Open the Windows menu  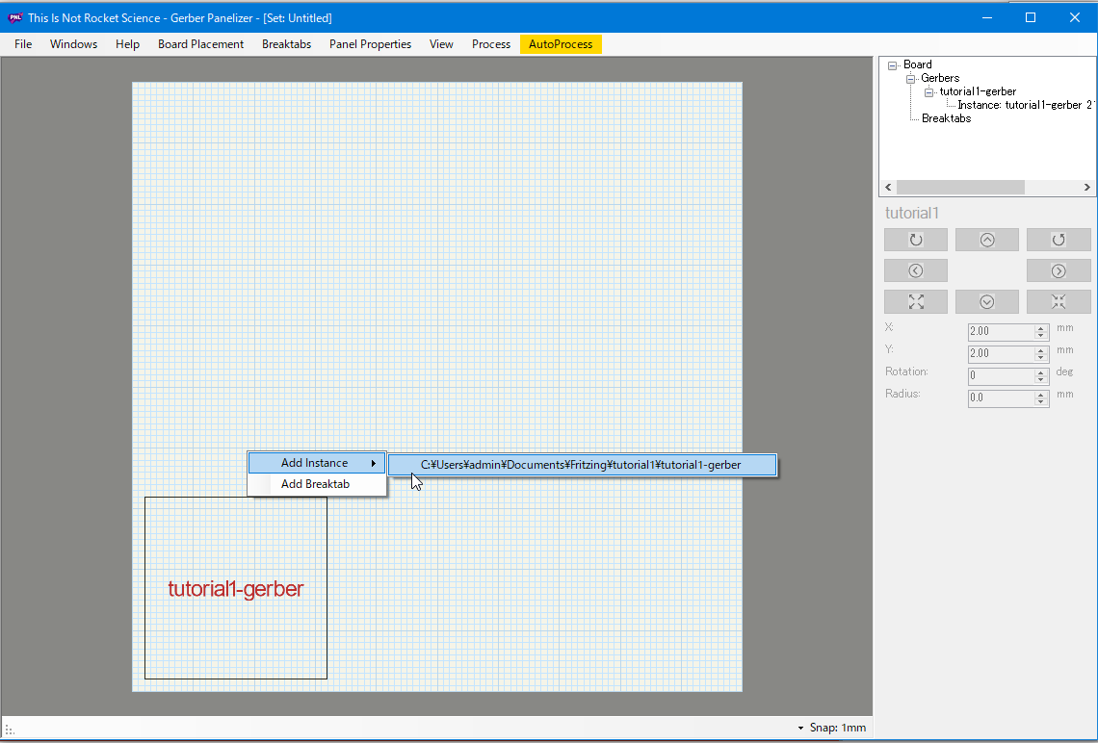[x=73, y=44]
